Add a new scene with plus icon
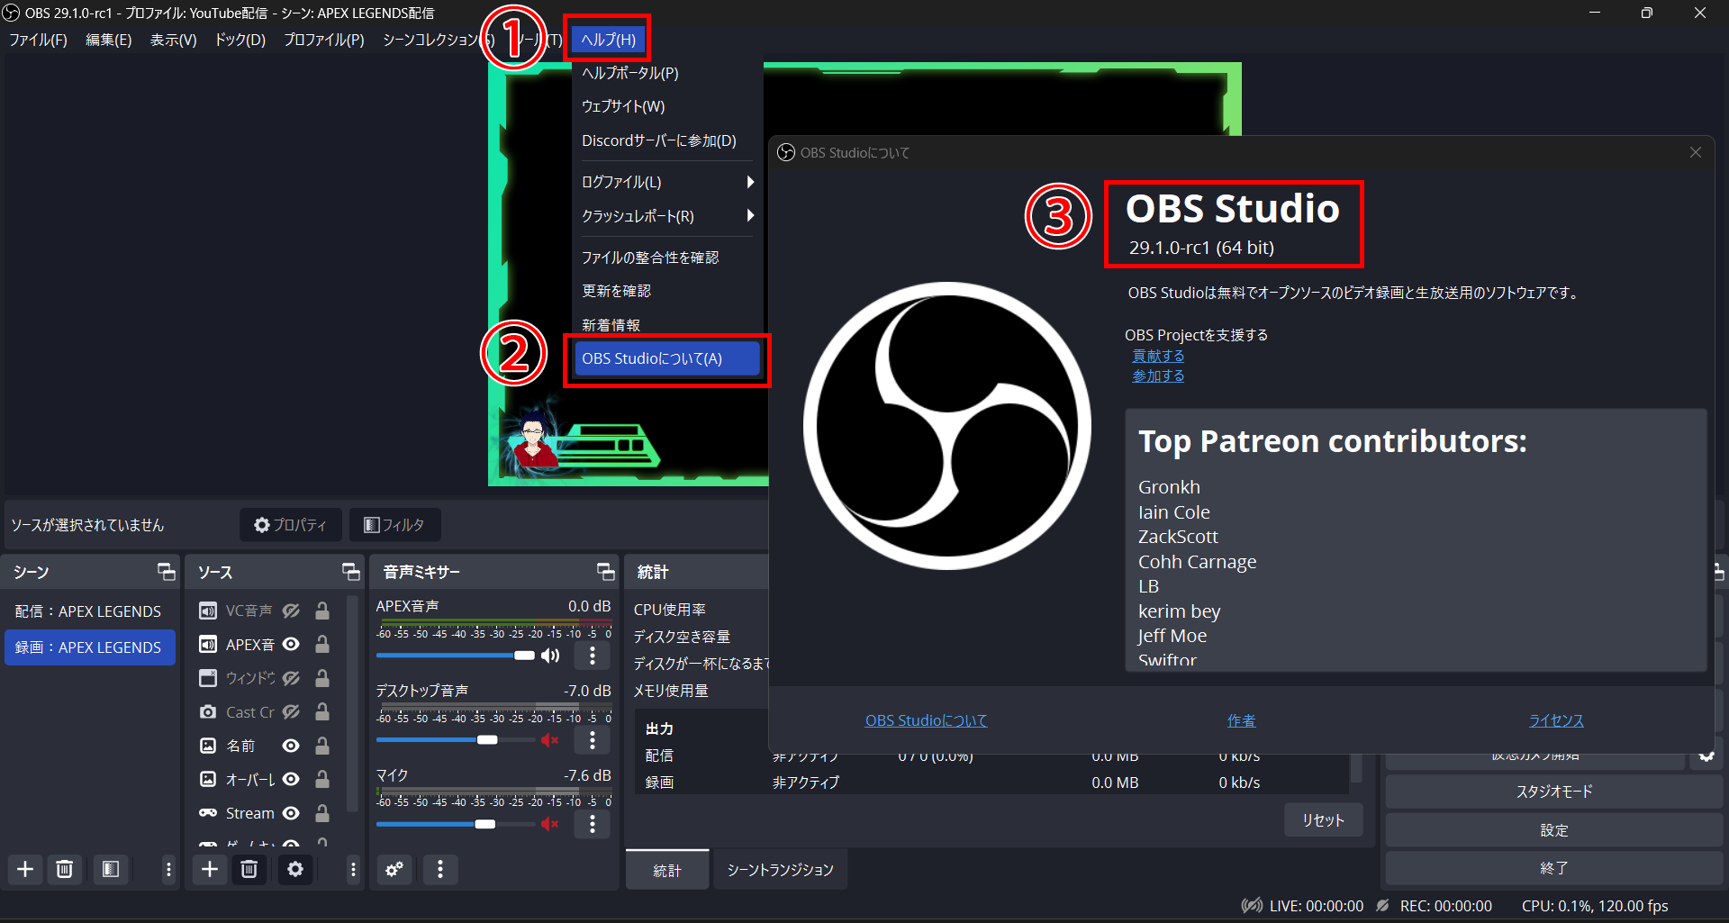The height and width of the screenshot is (923, 1729). (25, 869)
